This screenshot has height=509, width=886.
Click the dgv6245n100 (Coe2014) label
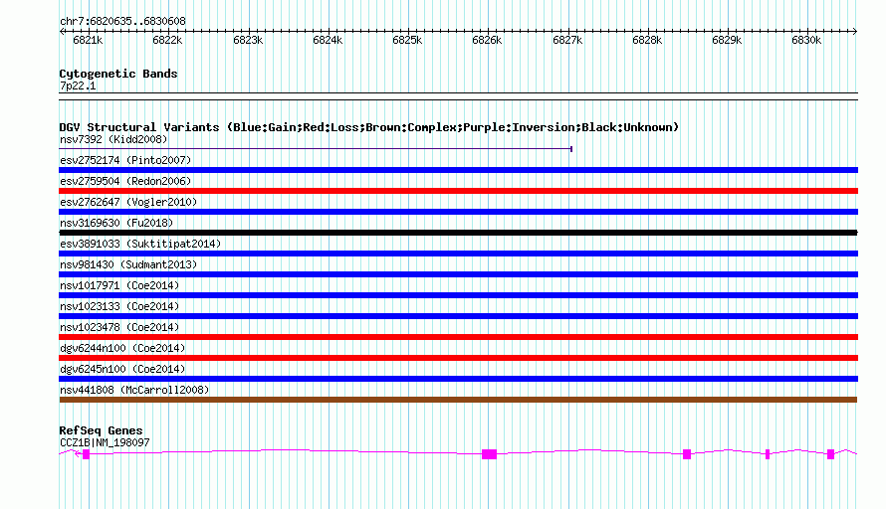122,369
